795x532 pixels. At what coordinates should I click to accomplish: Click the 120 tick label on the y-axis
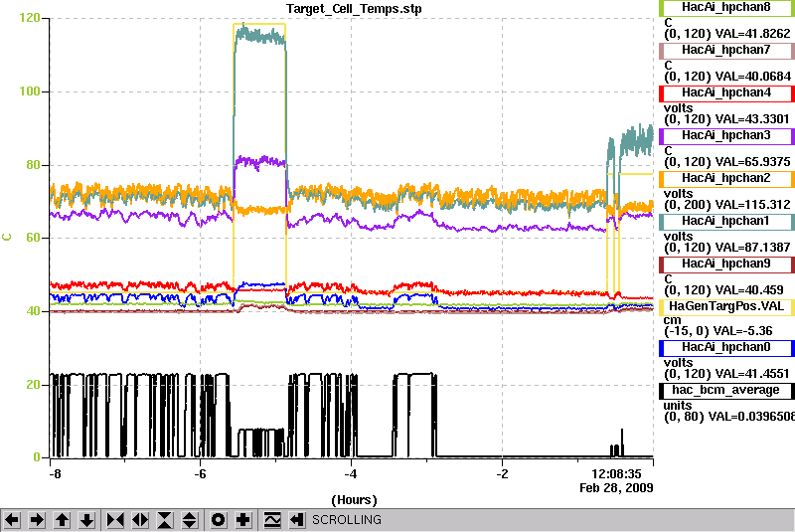tap(30, 18)
